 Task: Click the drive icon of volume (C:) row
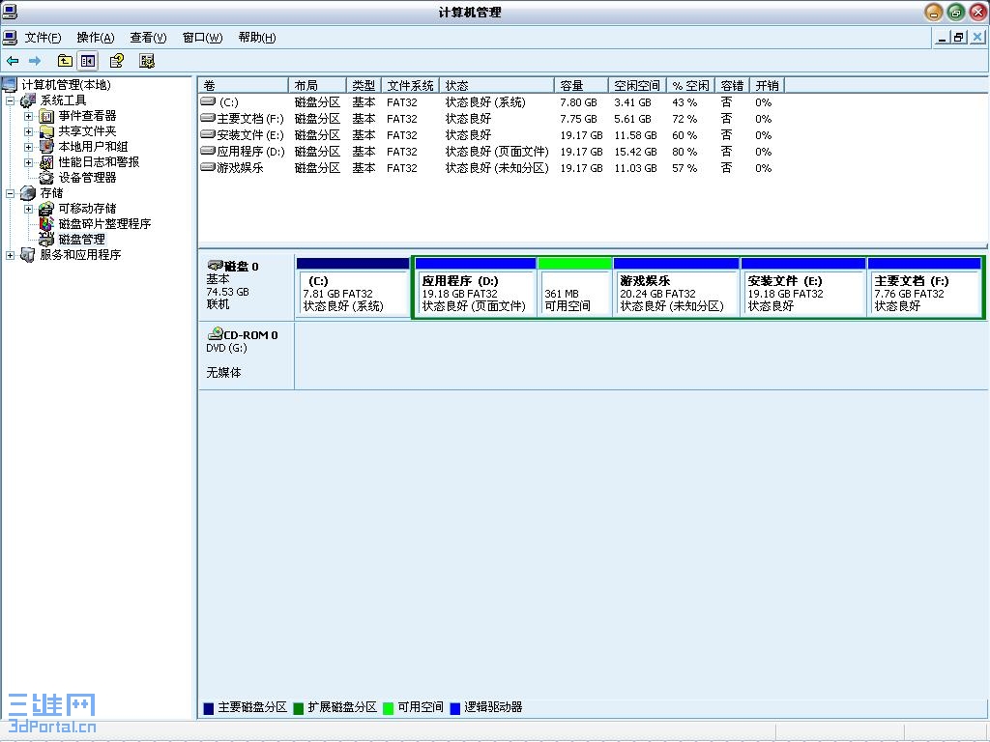[x=208, y=100]
